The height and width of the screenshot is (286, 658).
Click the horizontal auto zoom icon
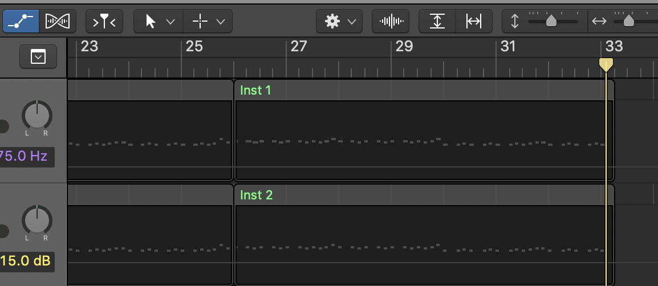(x=474, y=22)
